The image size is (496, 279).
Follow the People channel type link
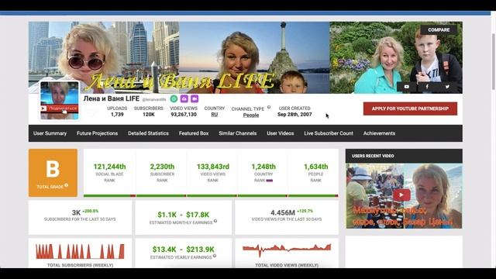pos(251,115)
